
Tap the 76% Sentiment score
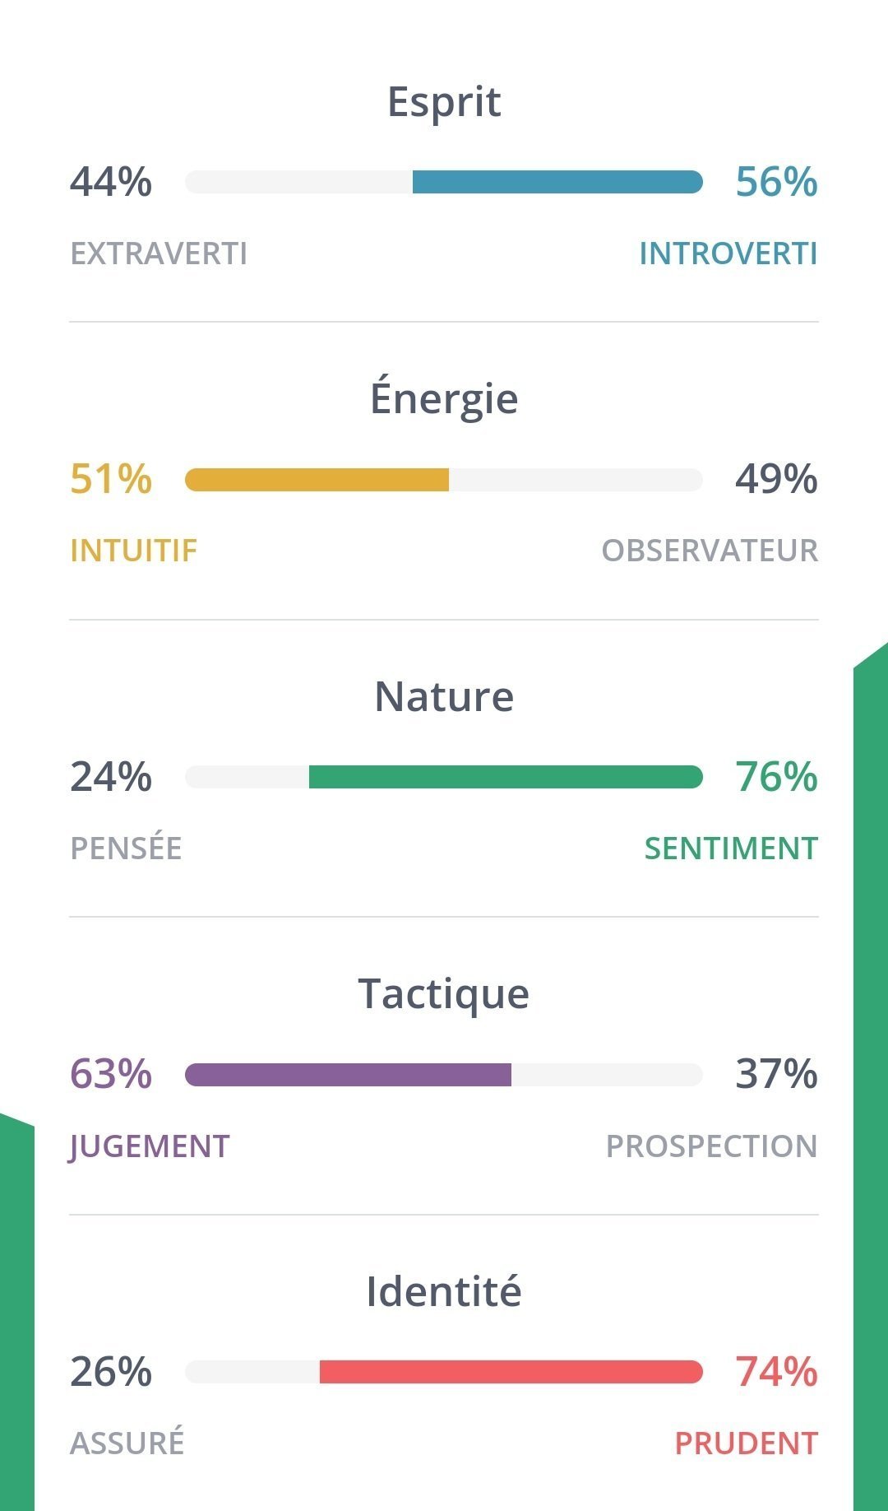(776, 777)
